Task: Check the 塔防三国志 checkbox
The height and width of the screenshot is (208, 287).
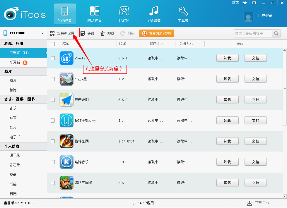Action: tap(53, 183)
